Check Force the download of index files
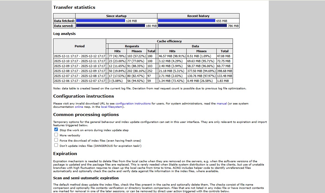Viewport: 325px width, 193px height. pyautogui.click(x=56, y=140)
